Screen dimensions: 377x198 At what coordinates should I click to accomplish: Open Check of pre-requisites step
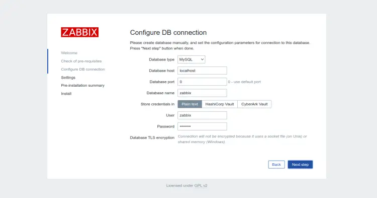point(81,61)
